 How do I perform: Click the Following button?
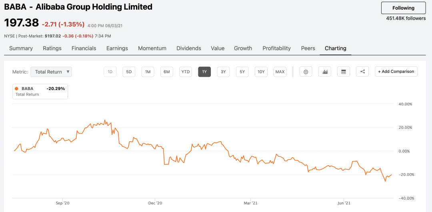[403, 8]
